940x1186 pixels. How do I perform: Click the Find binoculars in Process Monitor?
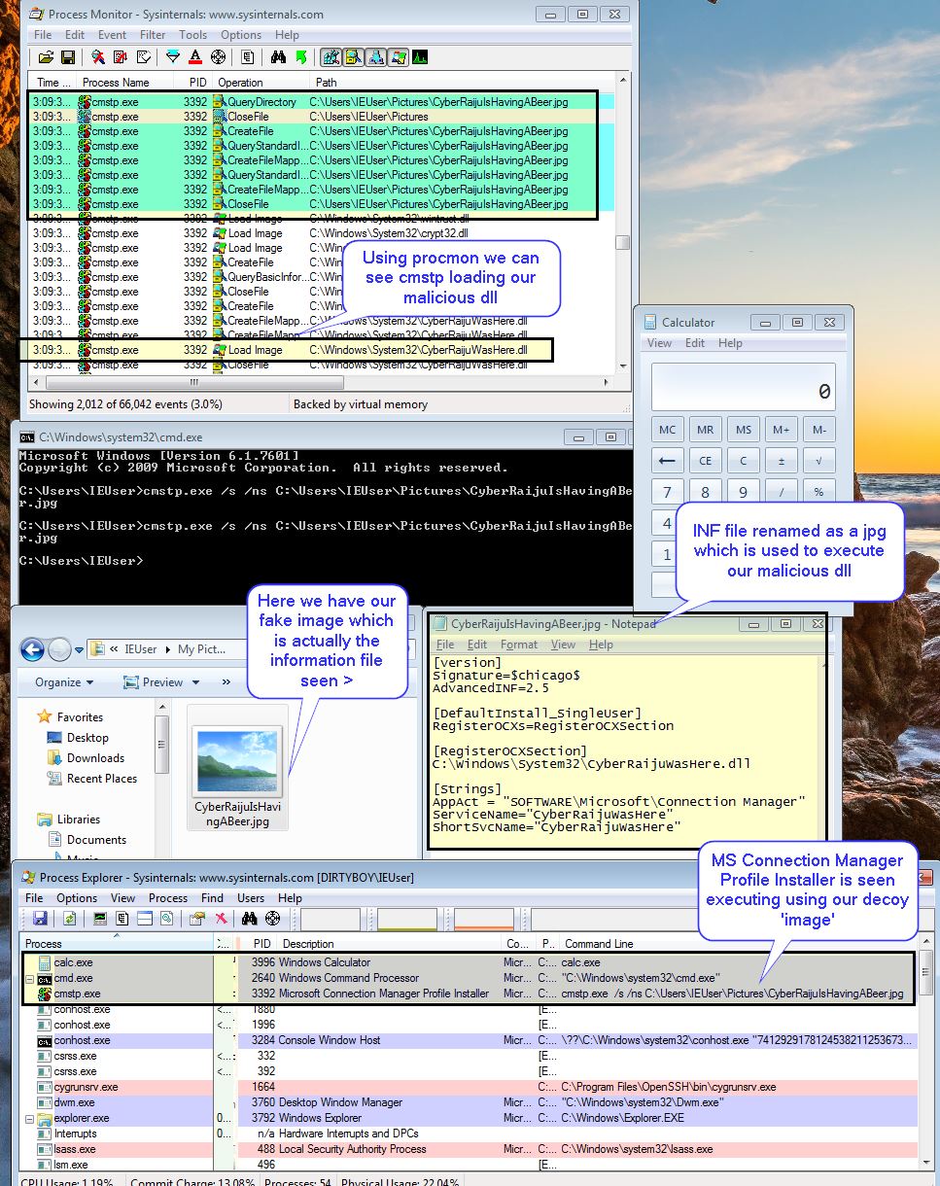279,57
